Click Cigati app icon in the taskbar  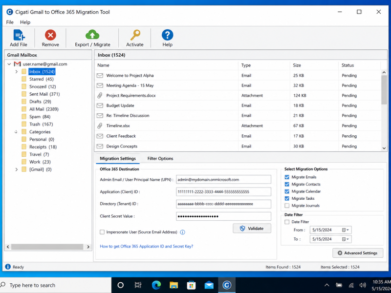click(x=227, y=285)
